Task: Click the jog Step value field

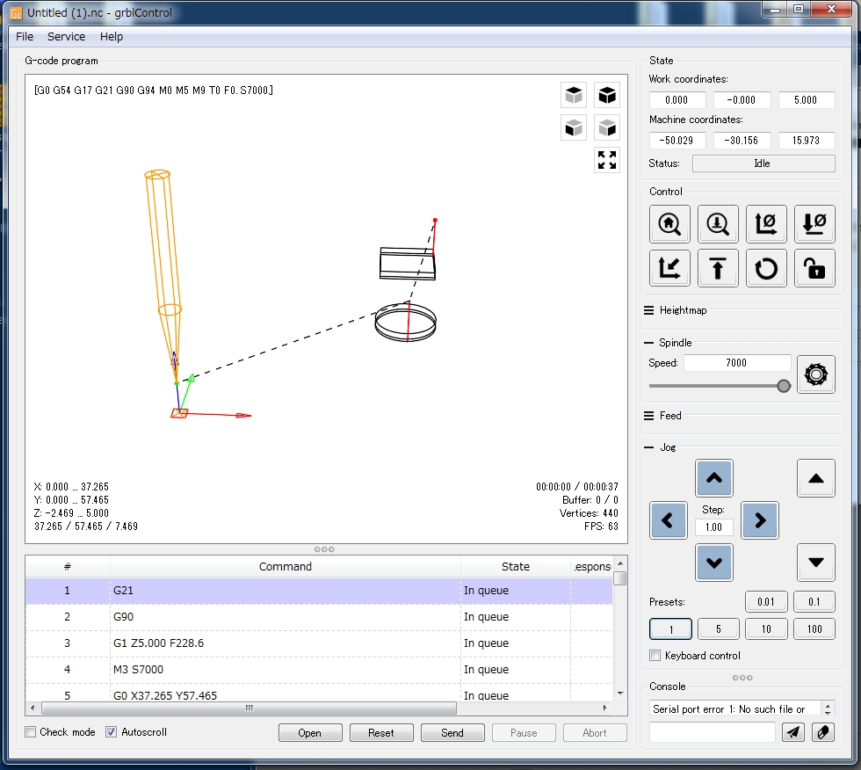Action: (713, 527)
